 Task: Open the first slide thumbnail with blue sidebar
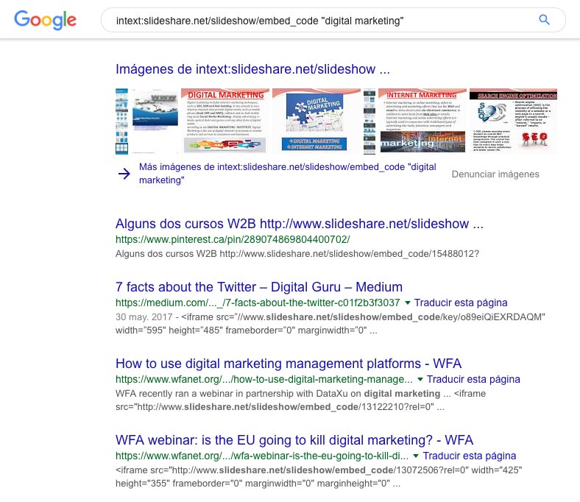[x=147, y=121]
